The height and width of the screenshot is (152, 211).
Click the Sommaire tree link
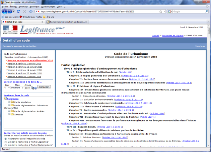13,99
